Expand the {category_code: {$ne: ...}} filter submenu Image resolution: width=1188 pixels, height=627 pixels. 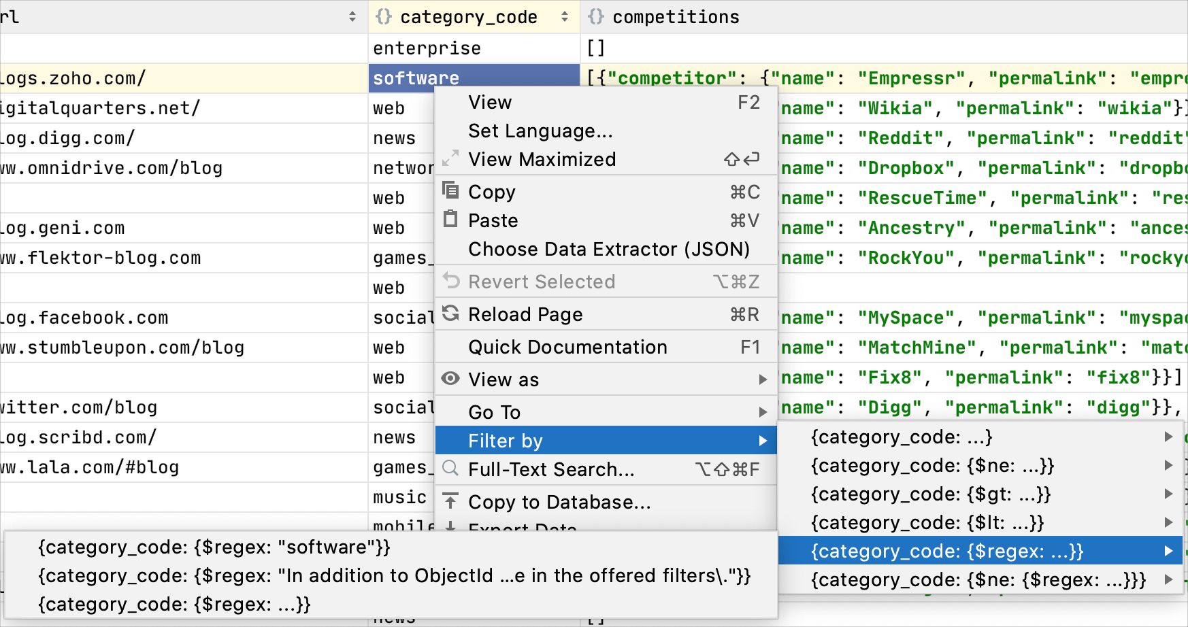[x=1168, y=466]
